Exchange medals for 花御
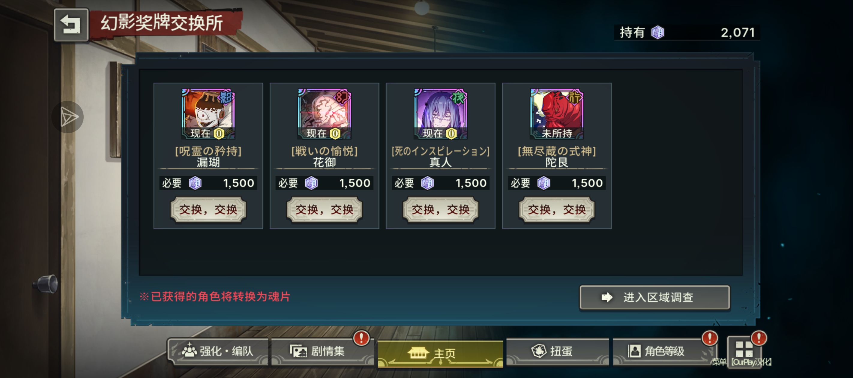Image resolution: width=853 pixels, height=378 pixels. 325,209
